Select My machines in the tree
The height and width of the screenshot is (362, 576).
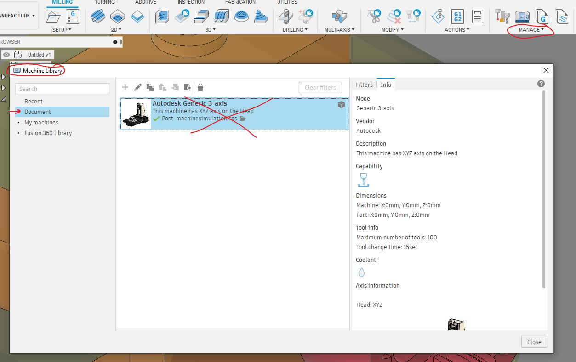(x=41, y=123)
